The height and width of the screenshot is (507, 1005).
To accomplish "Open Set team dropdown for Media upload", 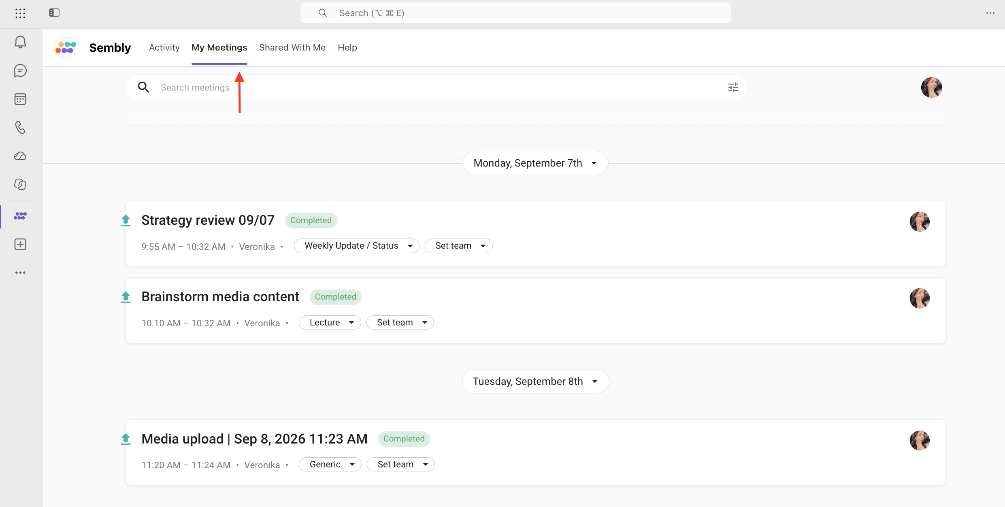I will 401,465.
